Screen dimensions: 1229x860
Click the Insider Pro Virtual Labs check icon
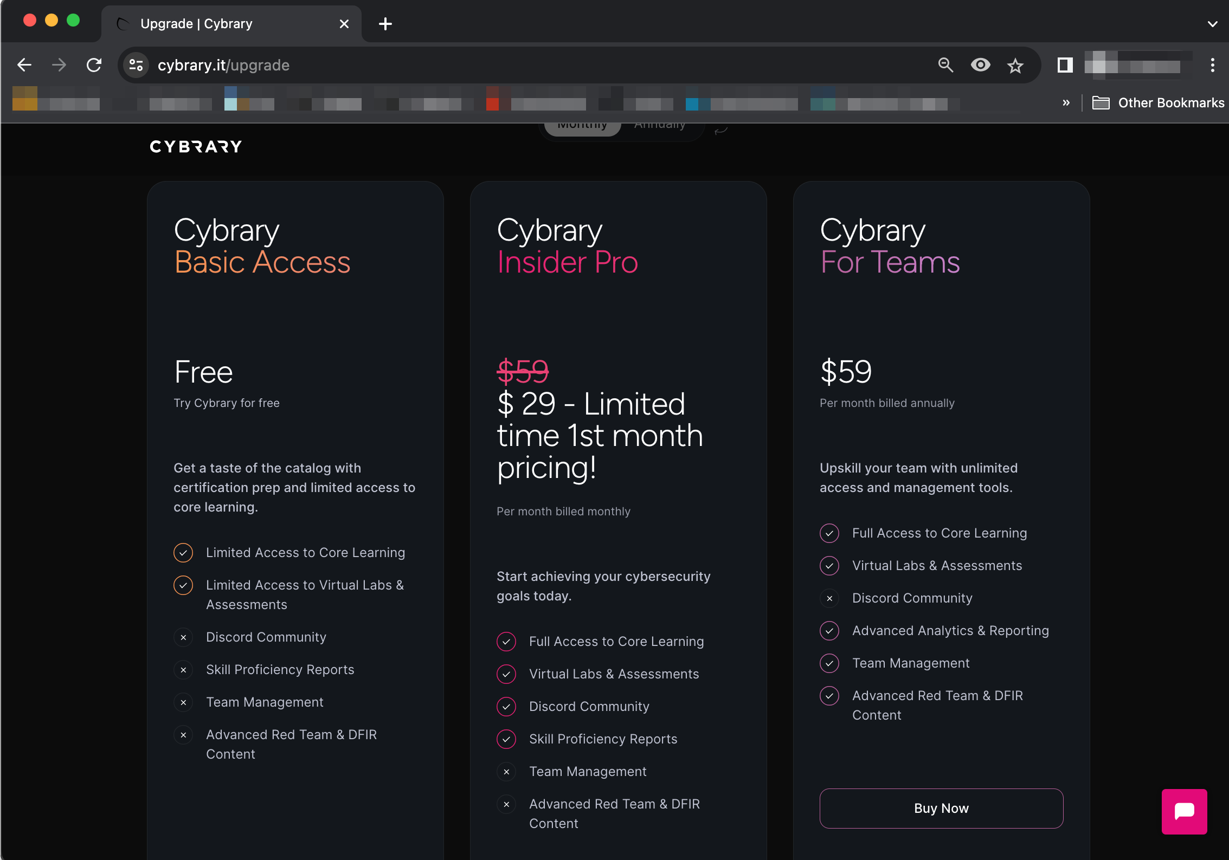pyautogui.click(x=506, y=674)
